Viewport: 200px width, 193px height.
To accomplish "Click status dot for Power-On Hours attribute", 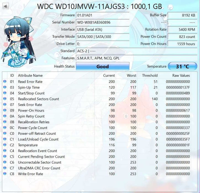I will [x=5, y=110].
